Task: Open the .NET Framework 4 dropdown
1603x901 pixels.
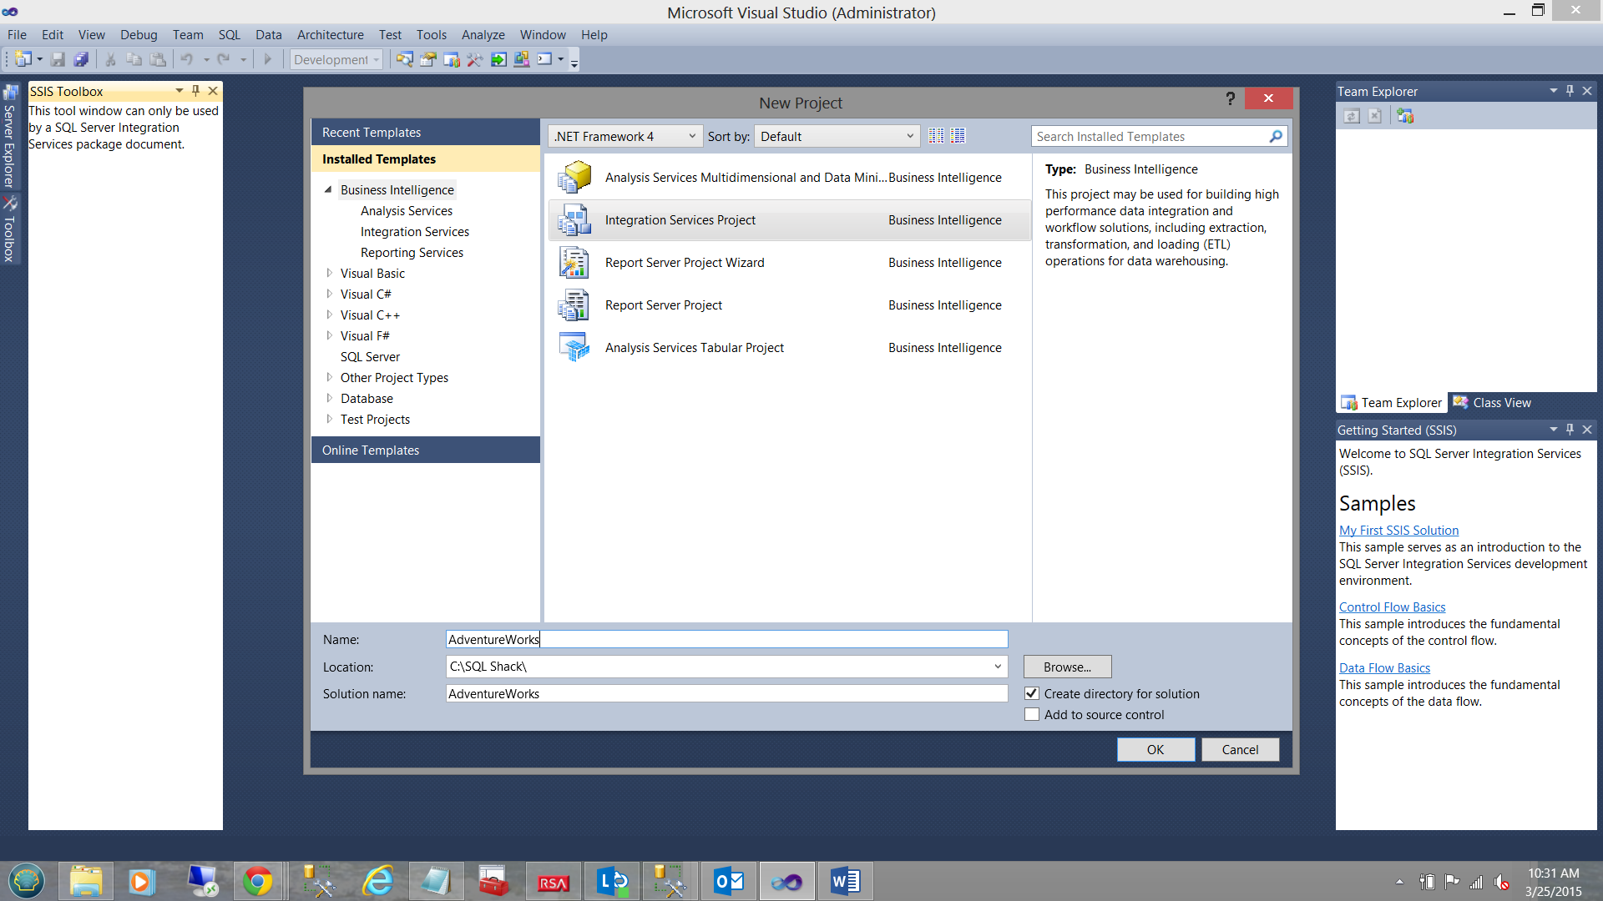Action: pos(625,137)
